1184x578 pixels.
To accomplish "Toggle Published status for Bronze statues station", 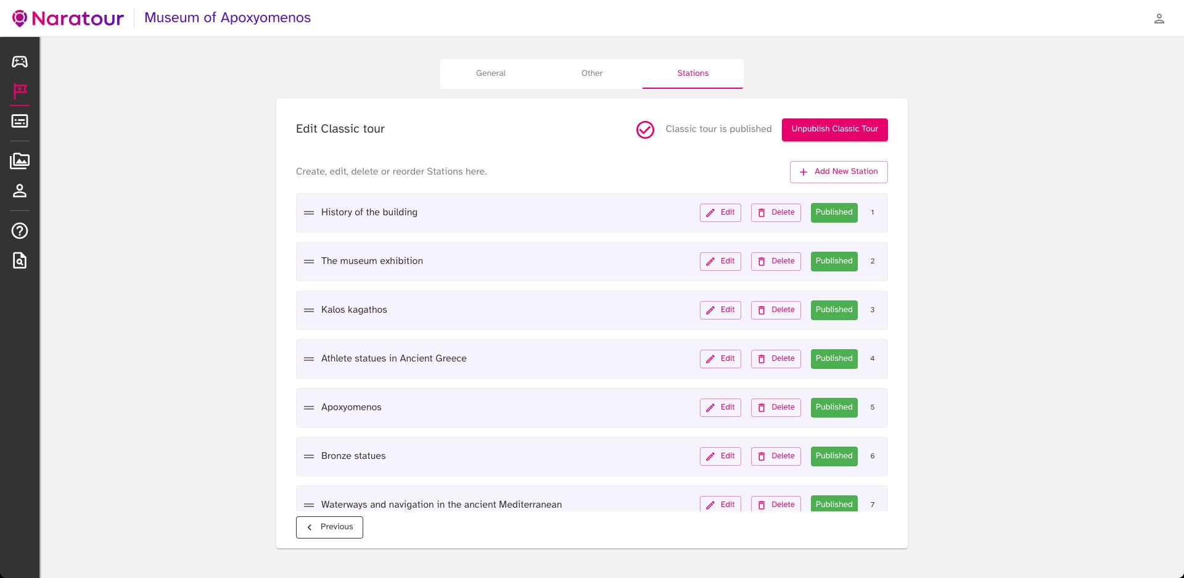I will 834,456.
